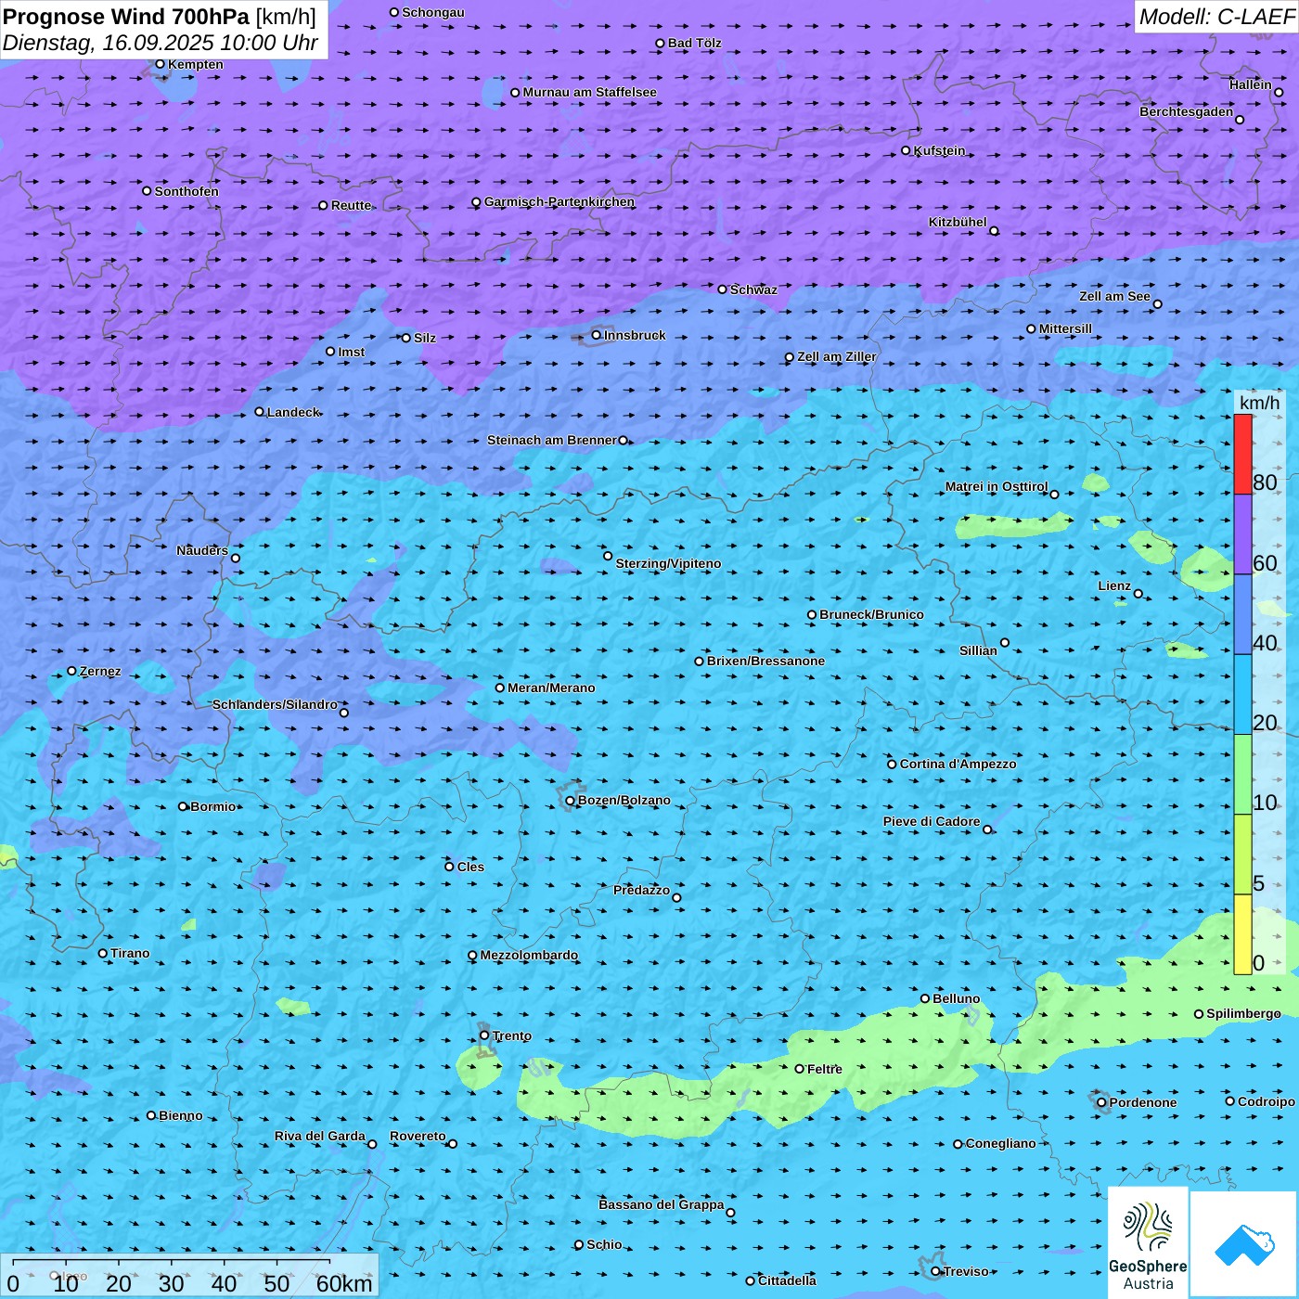Screen dimensions: 1299x1299
Task: Click the '60km' scale bar label
Action: pos(344,1283)
